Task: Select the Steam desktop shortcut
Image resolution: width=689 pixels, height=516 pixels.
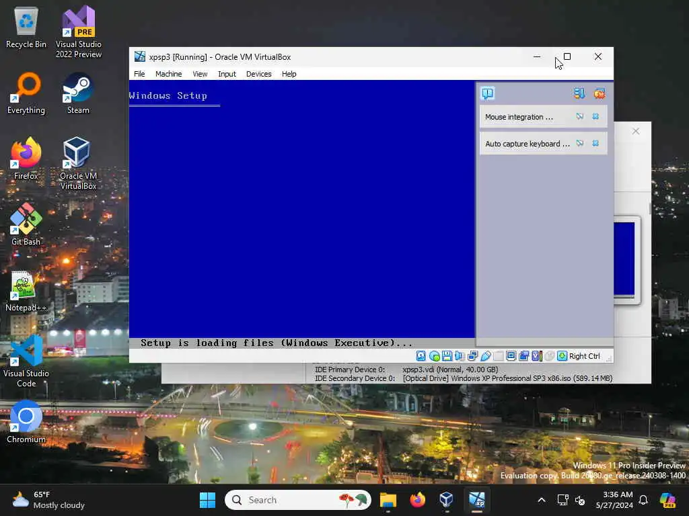Action: coord(78,93)
